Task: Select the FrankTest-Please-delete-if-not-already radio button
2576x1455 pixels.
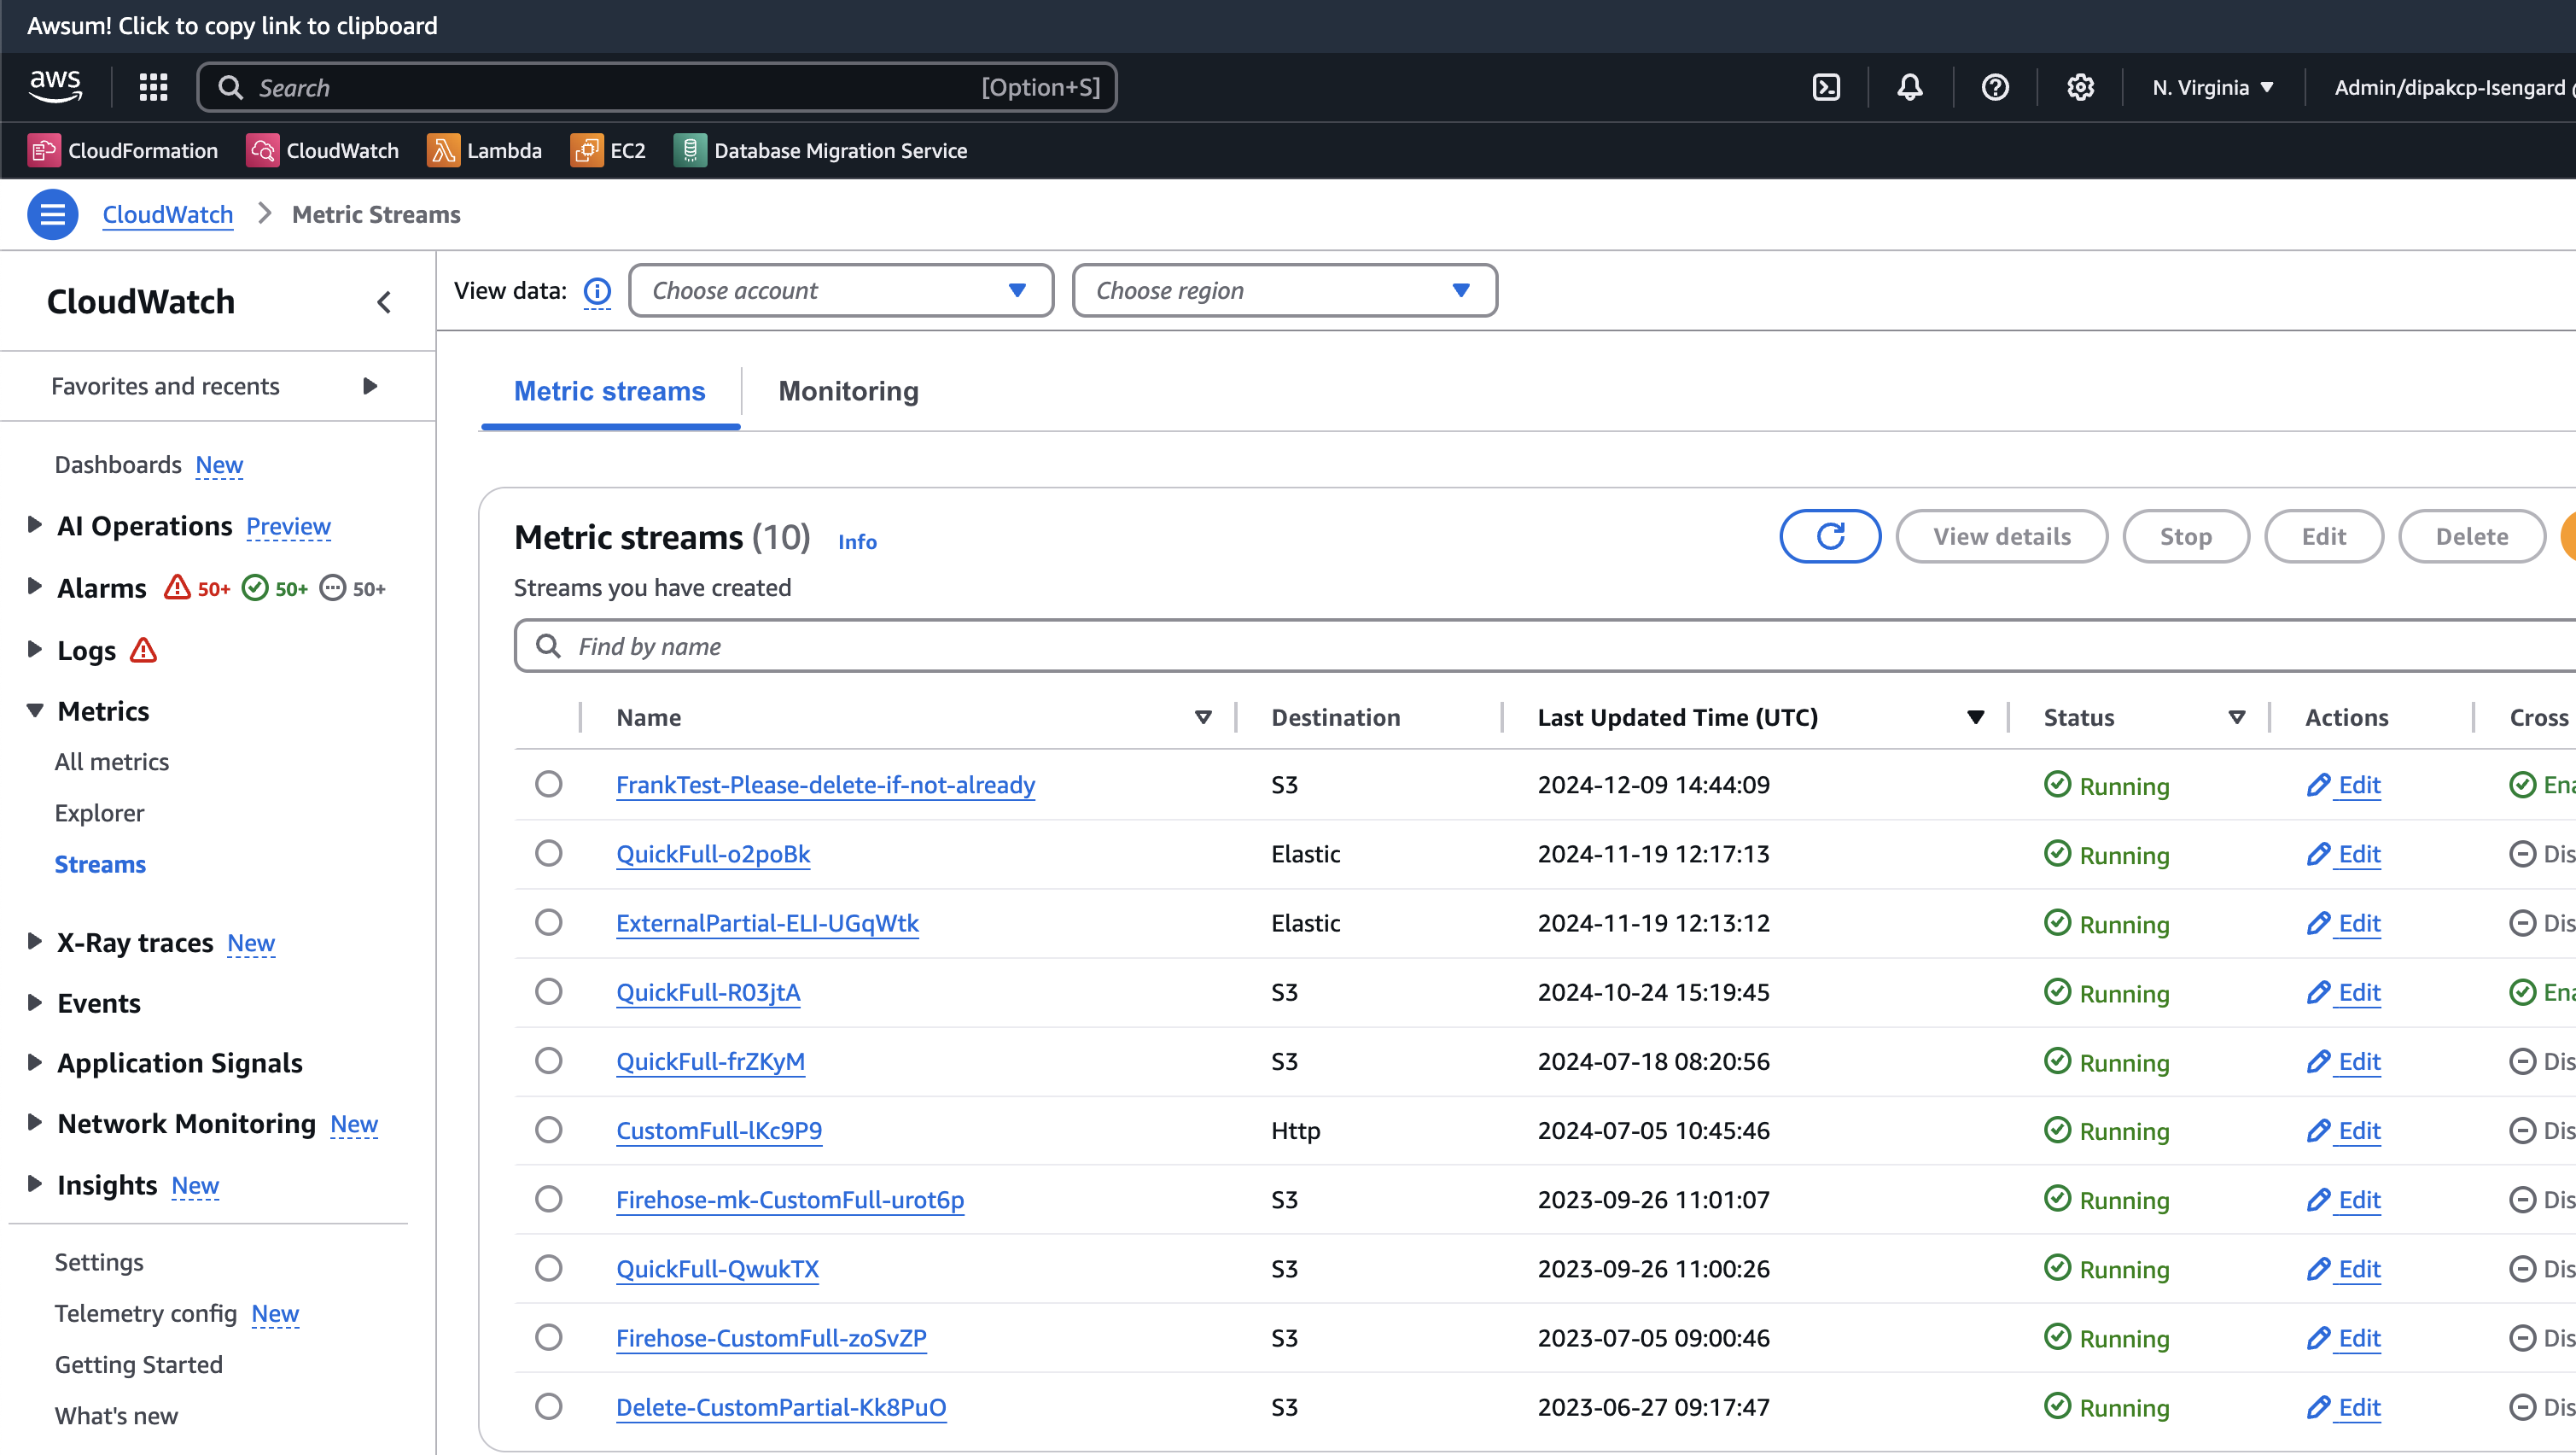Action: 548,784
